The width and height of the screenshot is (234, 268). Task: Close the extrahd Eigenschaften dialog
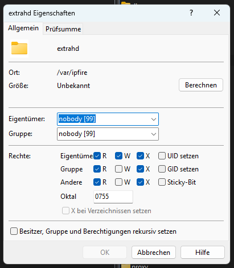click(217, 13)
